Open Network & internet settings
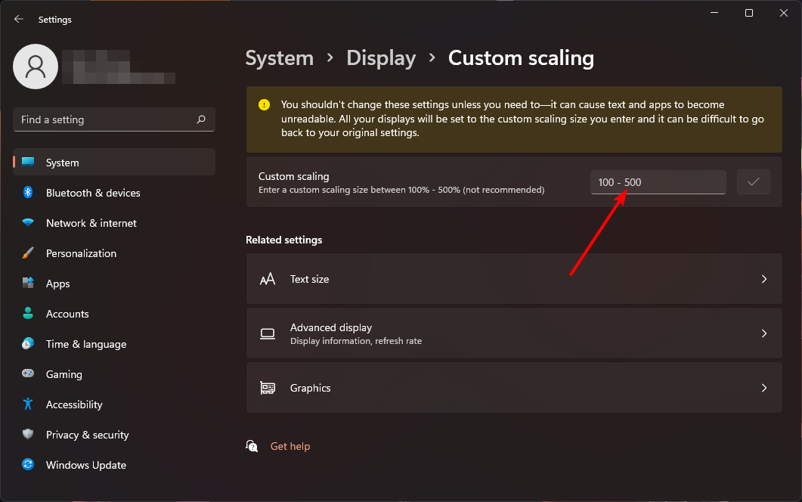Image resolution: width=802 pixels, height=502 pixels. [x=91, y=223]
